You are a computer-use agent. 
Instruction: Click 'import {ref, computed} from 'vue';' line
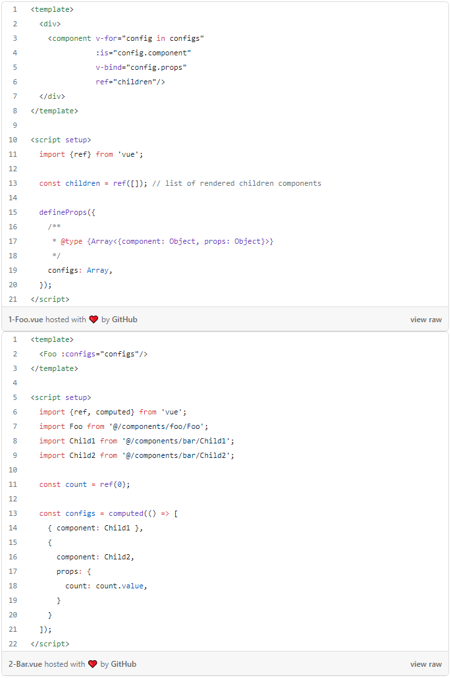coord(113,412)
